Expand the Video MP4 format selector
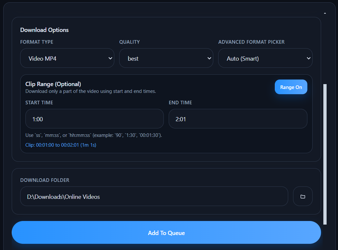Viewport: 338px width, 250px height. pyautogui.click(x=67, y=58)
